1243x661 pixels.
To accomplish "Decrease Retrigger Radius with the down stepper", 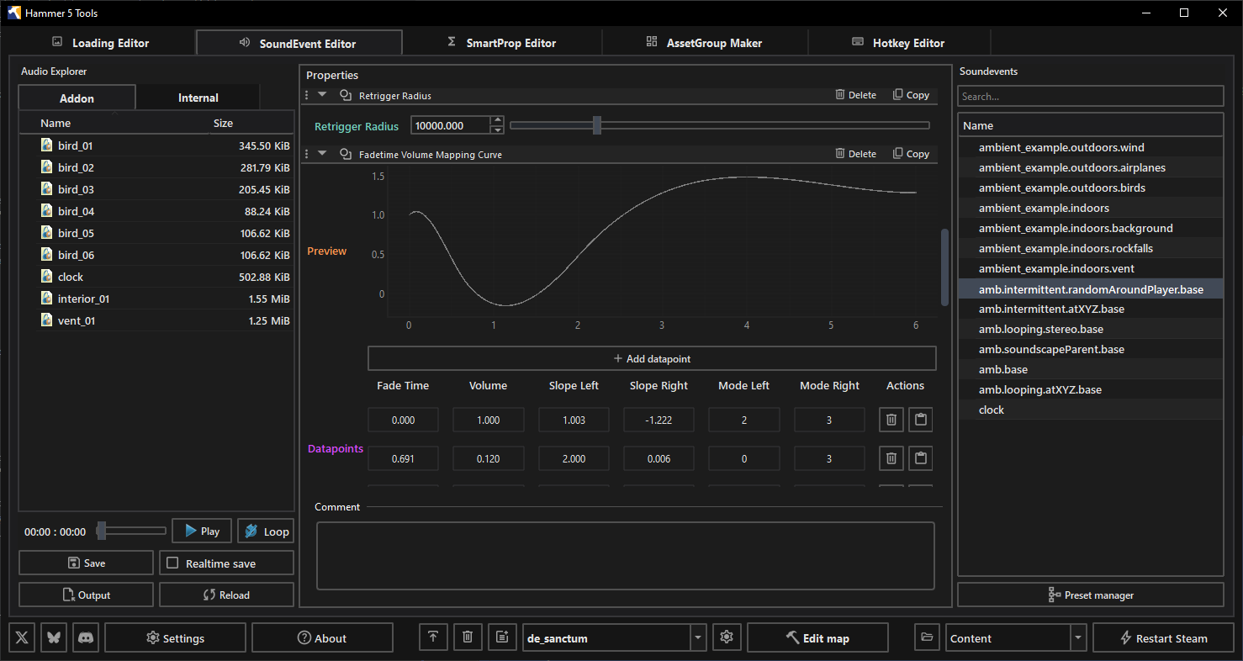I will pyautogui.click(x=497, y=130).
